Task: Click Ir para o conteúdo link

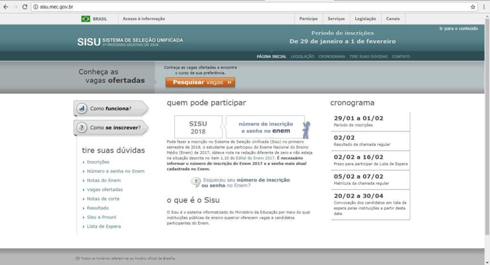Action: (458, 28)
